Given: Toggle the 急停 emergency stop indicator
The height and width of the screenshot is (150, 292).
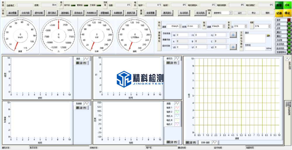Looking at the screenshot, I should point(289,20).
